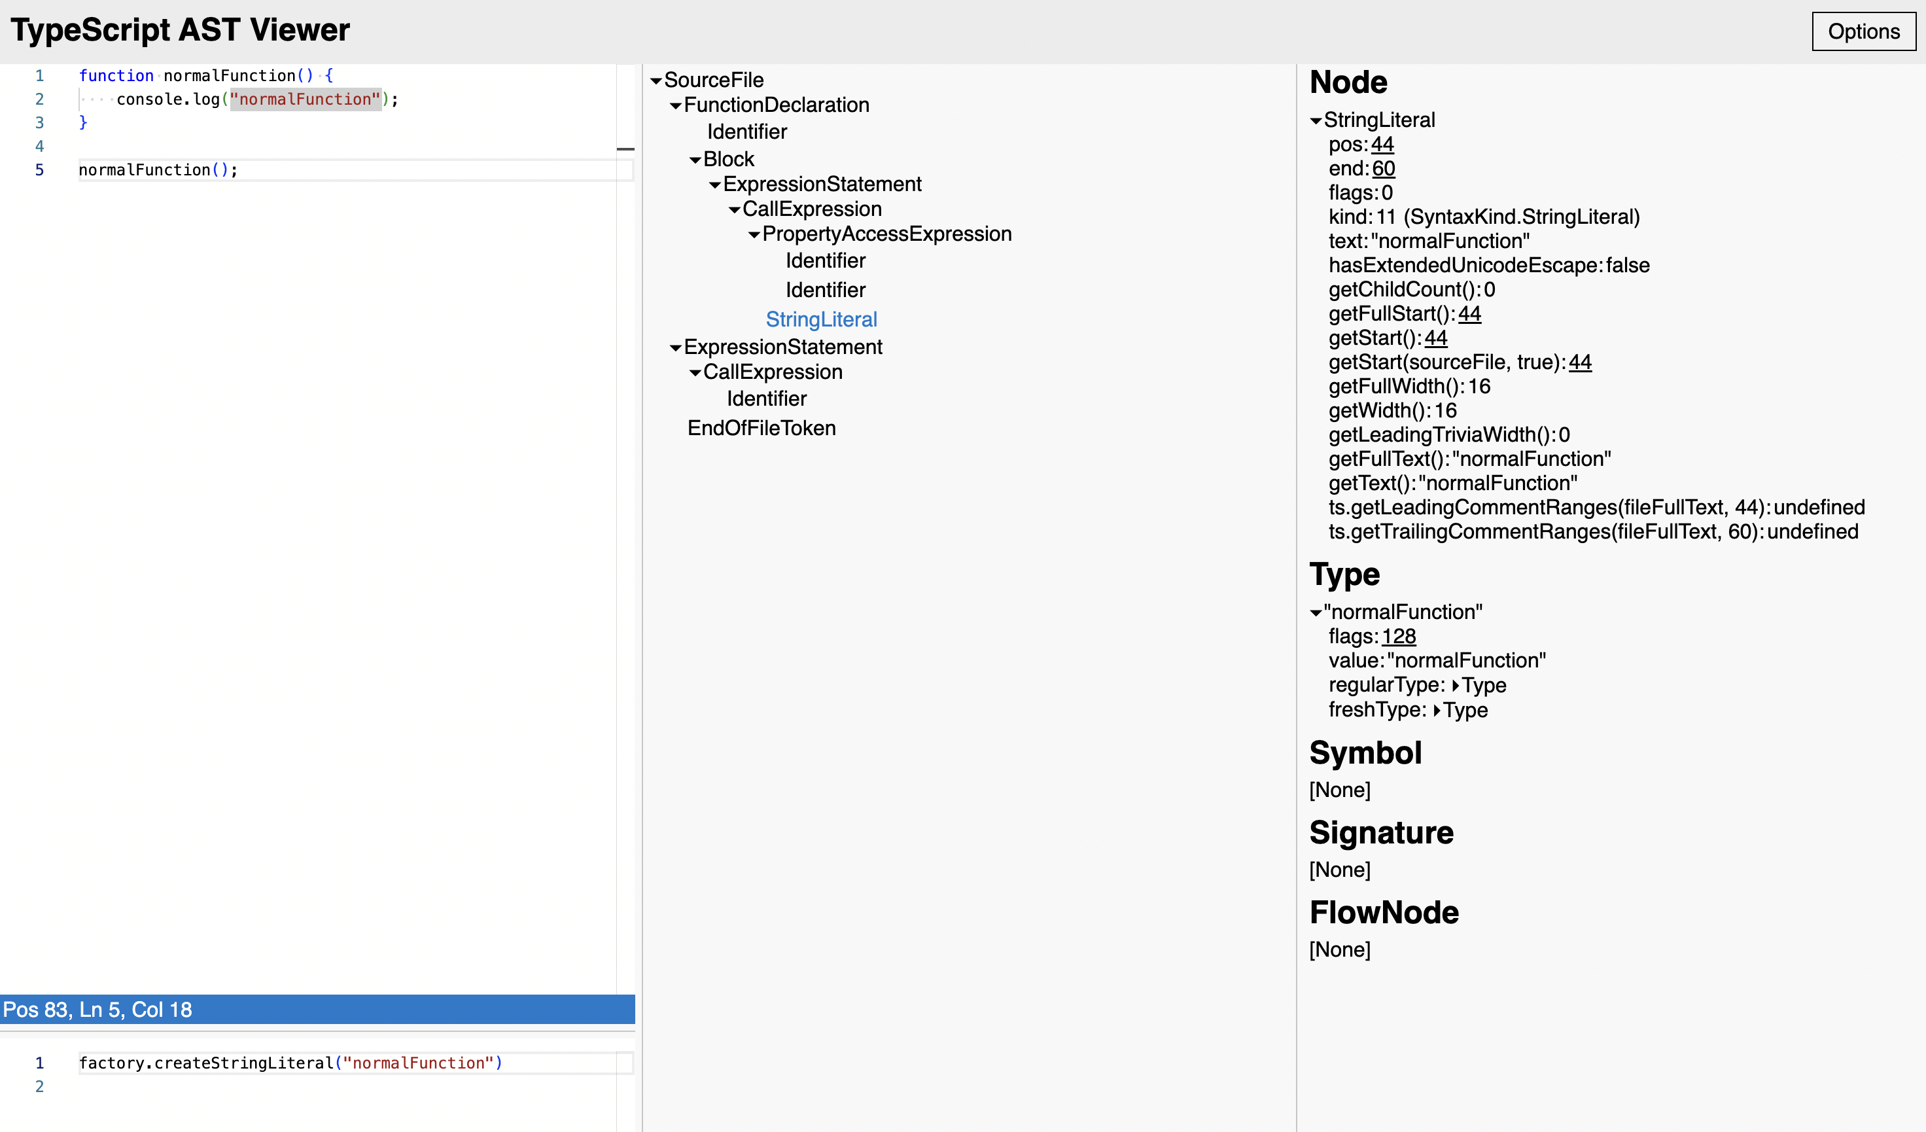The height and width of the screenshot is (1132, 1926).
Task: Click the Node flags: 0 row
Action: coord(1360,192)
